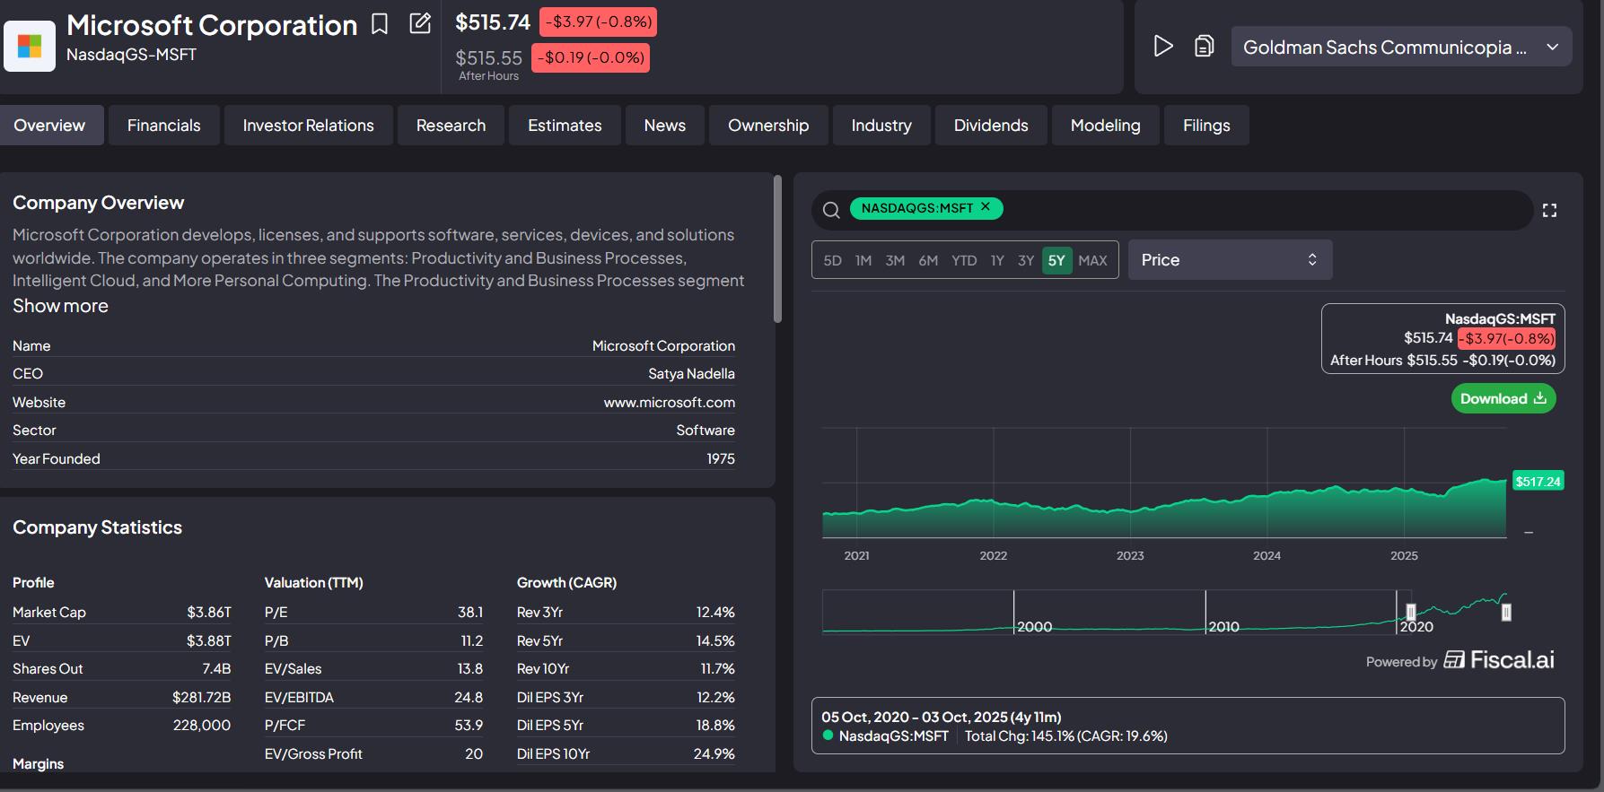Switch to the Financials tab
The width and height of the screenshot is (1604, 792).
[x=163, y=126]
